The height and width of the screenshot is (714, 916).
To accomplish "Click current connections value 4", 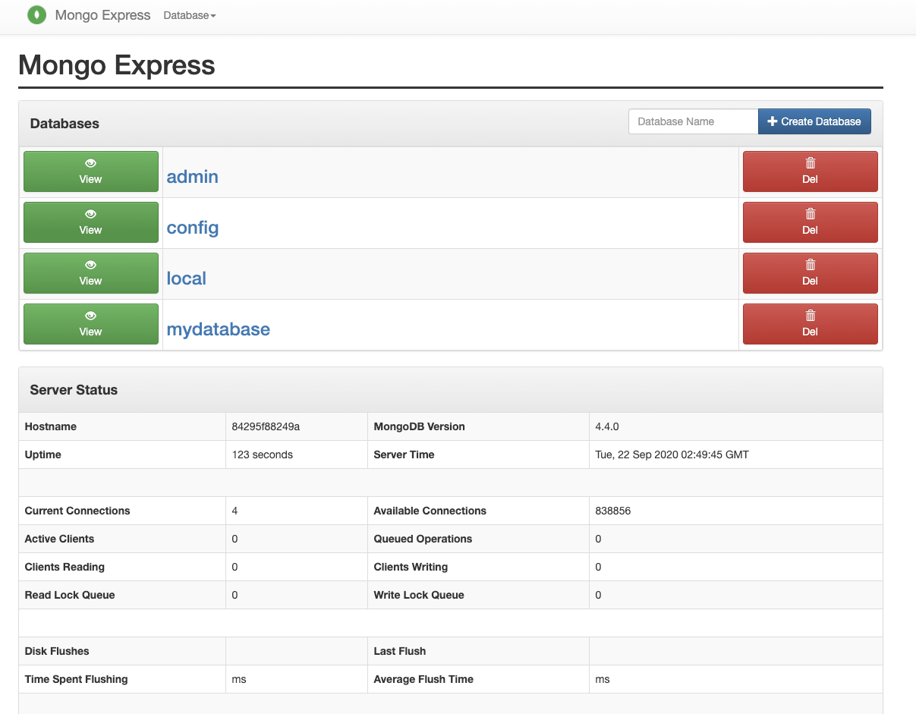I will click(235, 511).
